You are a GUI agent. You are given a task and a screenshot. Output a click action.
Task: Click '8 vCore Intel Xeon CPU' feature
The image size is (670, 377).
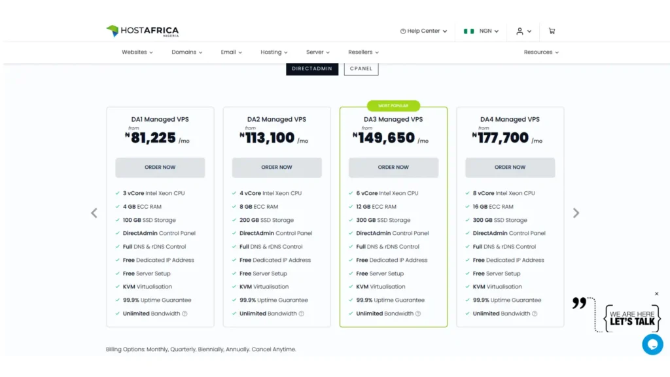[504, 193]
